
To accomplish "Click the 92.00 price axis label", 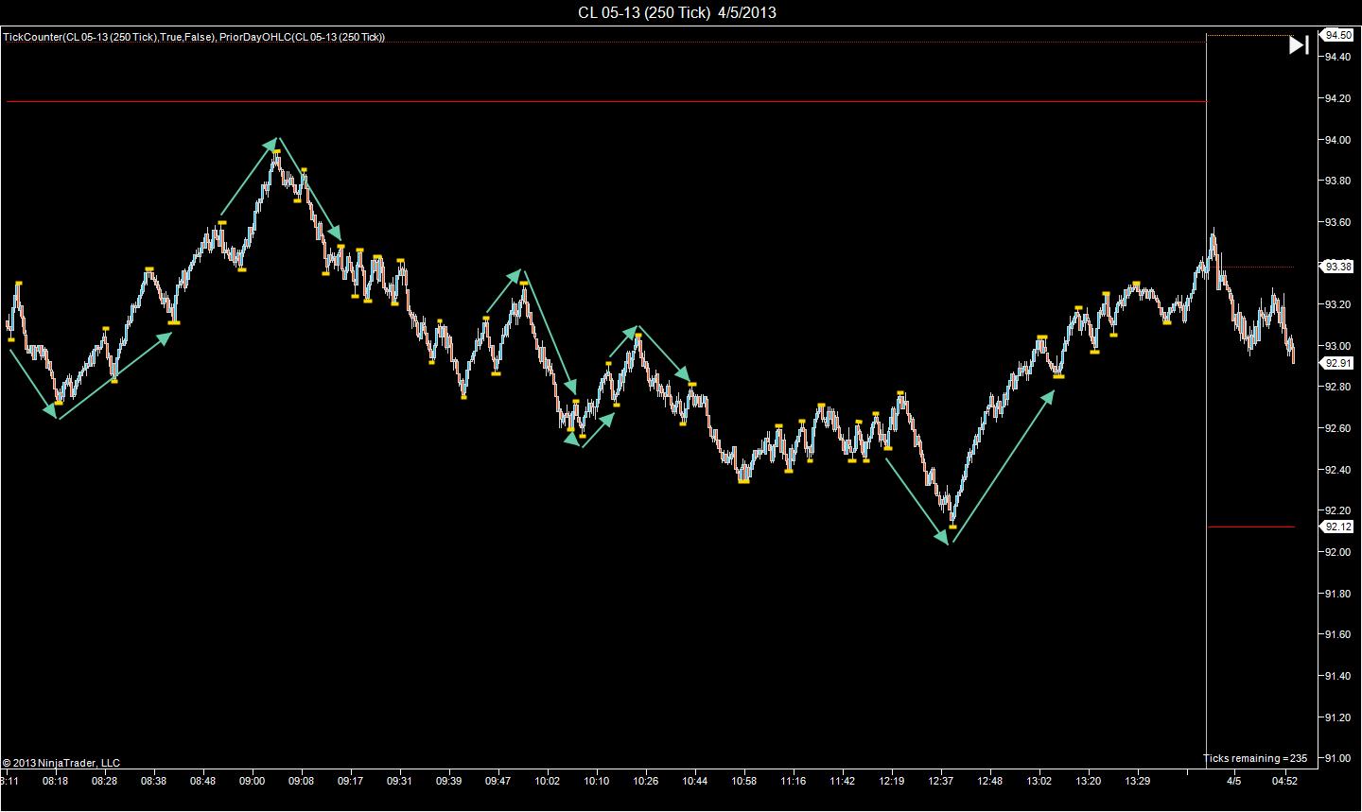I will 1337,552.
